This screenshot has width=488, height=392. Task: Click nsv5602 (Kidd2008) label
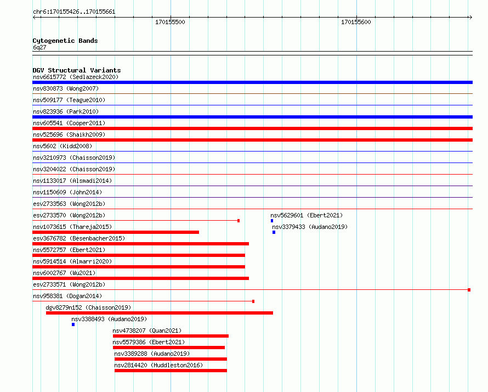point(63,146)
